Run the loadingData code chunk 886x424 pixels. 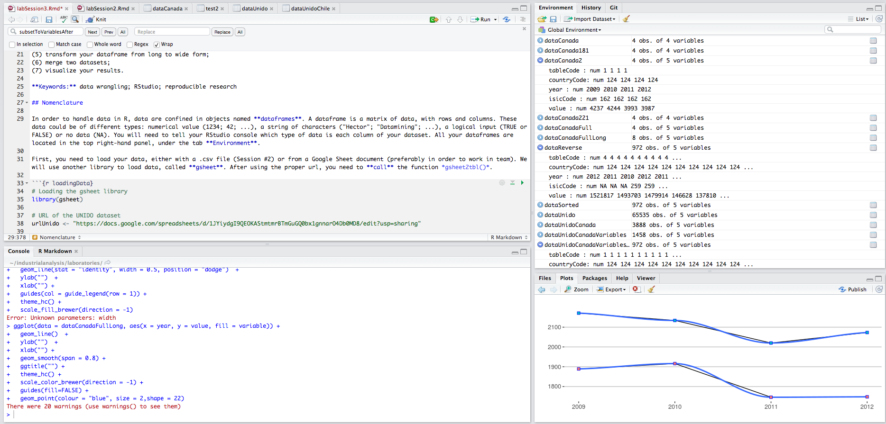click(522, 183)
